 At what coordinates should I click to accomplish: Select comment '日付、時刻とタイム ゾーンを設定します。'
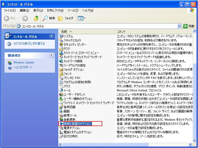tap(140, 136)
